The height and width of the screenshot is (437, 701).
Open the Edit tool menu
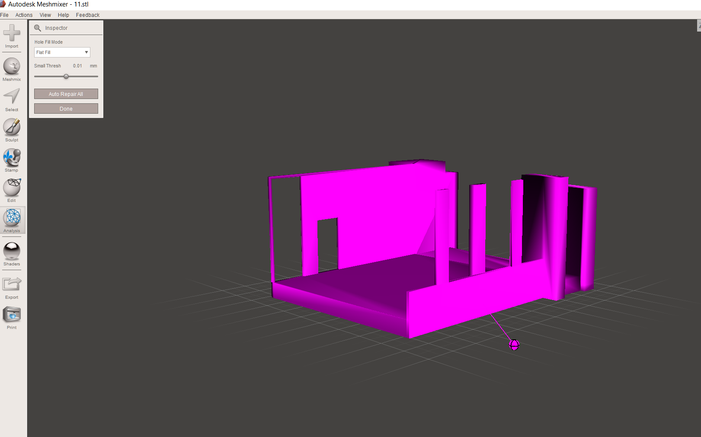(x=12, y=190)
